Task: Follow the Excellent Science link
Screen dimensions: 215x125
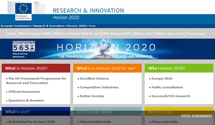Action: point(94,78)
